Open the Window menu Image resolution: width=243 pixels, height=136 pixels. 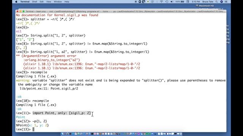click(58, 2)
